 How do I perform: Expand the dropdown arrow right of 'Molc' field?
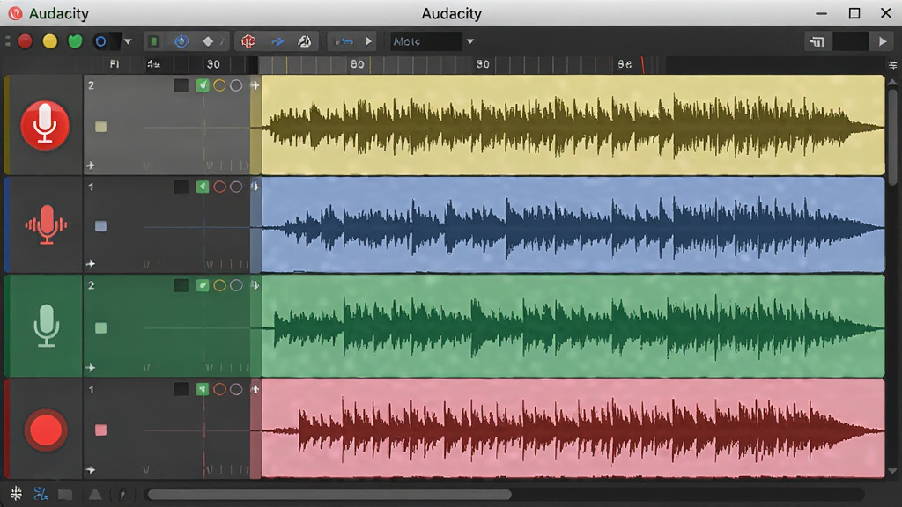(470, 41)
